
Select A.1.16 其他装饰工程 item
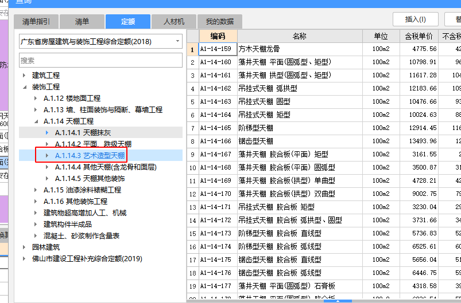[76, 201]
